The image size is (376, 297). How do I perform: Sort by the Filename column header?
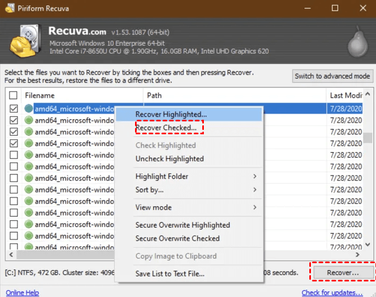[82, 96]
